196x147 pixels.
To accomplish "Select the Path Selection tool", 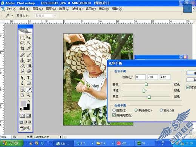I will (x=22, y=78).
